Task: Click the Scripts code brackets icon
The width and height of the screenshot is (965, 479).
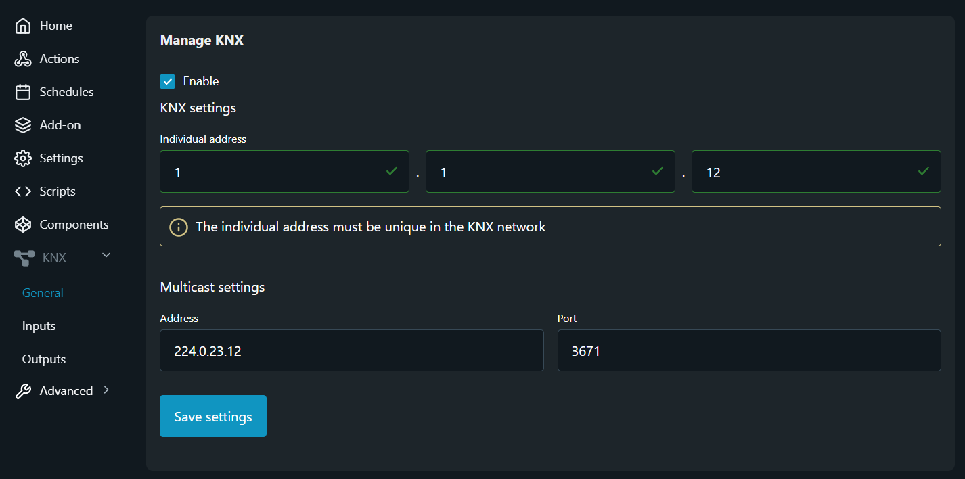Action: coord(23,191)
